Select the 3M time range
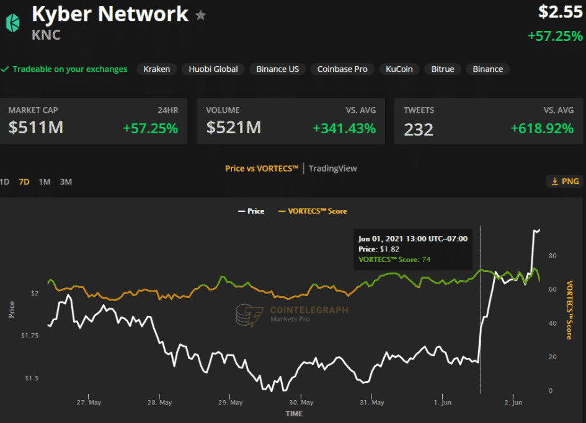This screenshot has height=423, width=586. 66,181
